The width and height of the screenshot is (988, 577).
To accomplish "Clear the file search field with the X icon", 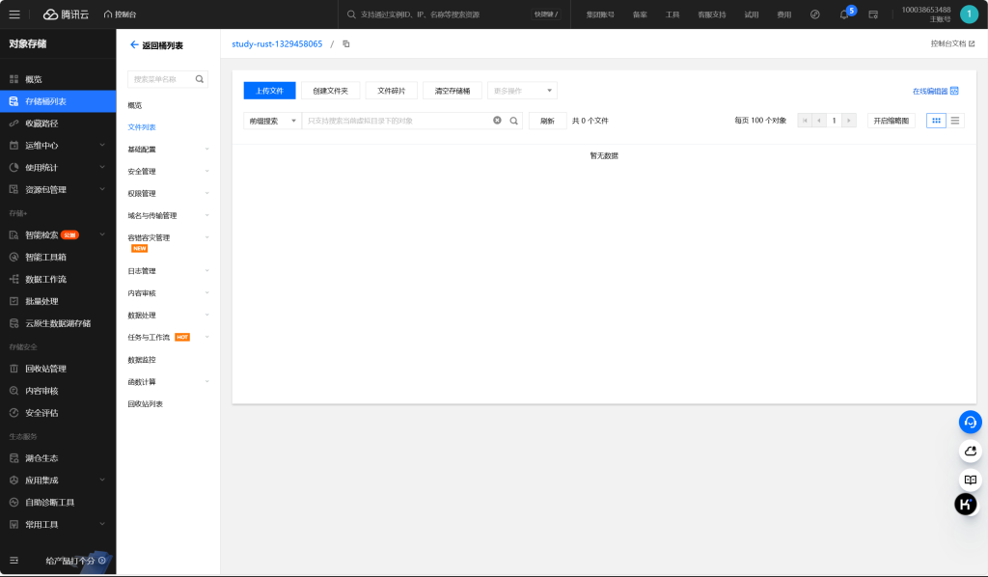I will tap(498, 121).
